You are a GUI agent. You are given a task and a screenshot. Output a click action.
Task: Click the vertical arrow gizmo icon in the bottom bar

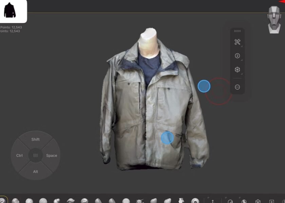tap(213, 201)
